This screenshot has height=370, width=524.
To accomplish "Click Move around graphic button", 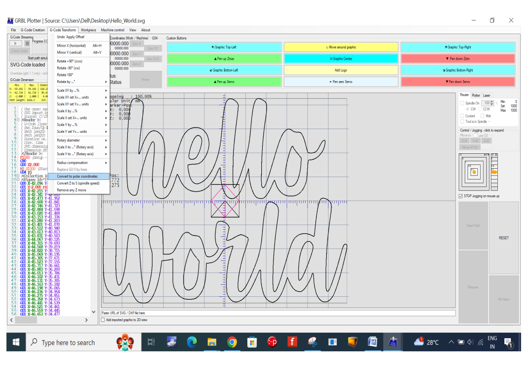I will [x=341, y=48].
